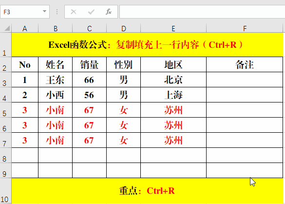Select column C header

pyautogui.click(x=90, y=28)
